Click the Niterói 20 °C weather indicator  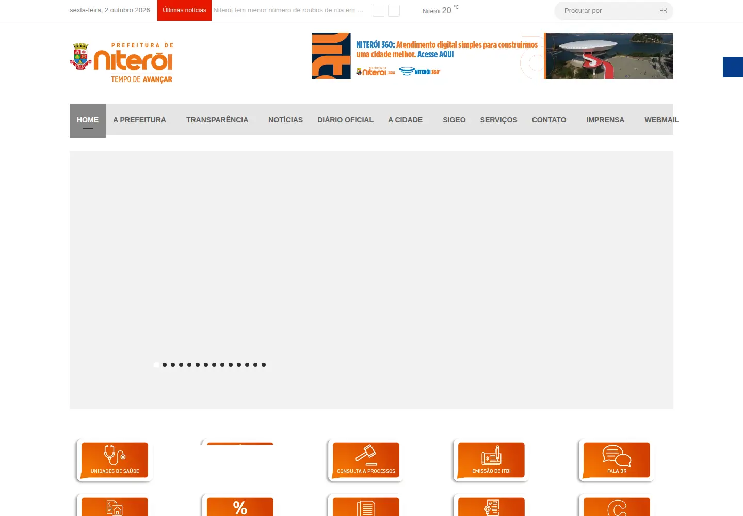coord(440,10)
